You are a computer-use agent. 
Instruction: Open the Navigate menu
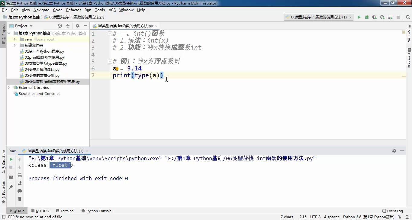click(41, 10)
